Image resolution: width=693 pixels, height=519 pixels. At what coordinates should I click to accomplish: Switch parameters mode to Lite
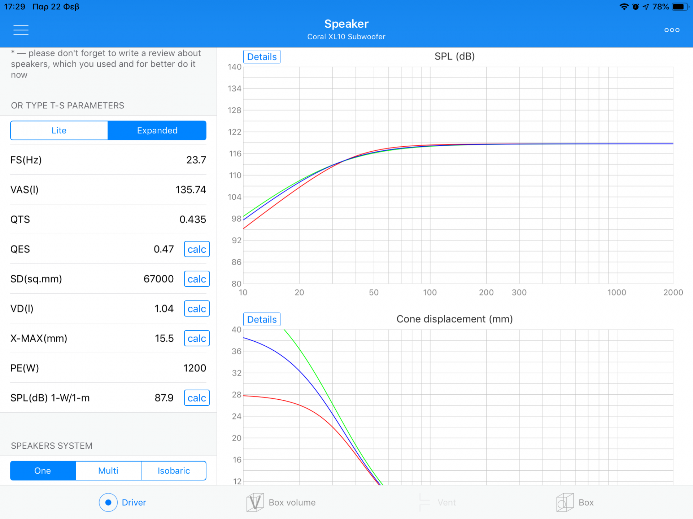click(59, 130)
